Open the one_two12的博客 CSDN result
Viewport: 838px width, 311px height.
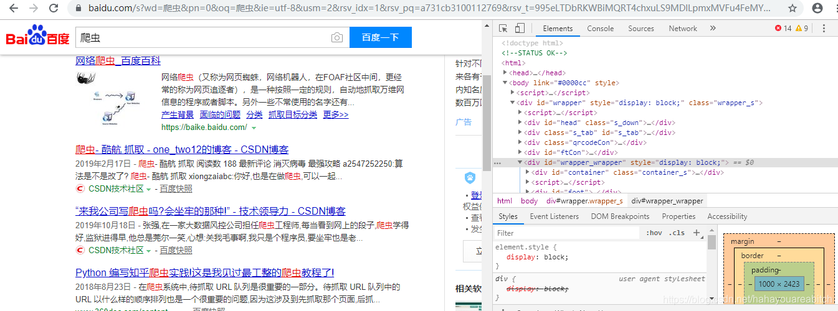click(182, 150)
